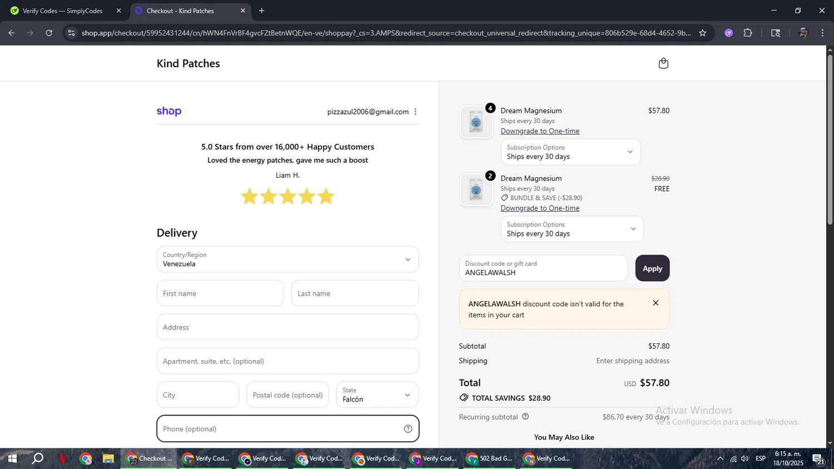Open notification center in taskbar

click(818, 458)
